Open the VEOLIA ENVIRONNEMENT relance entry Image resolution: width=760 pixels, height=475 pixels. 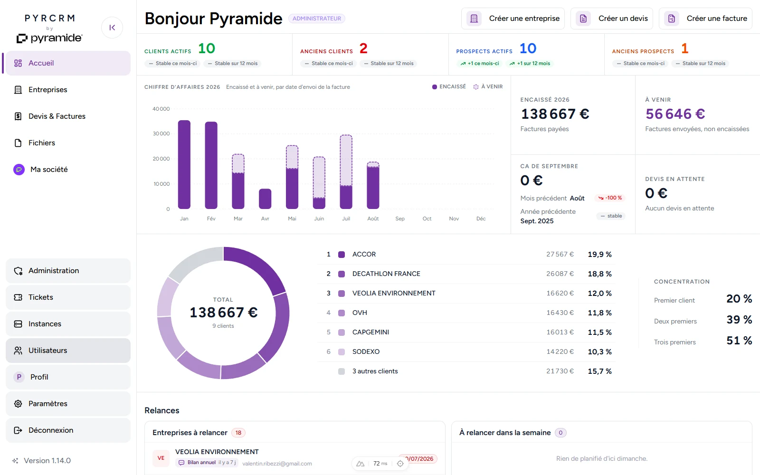click(294, 458)
